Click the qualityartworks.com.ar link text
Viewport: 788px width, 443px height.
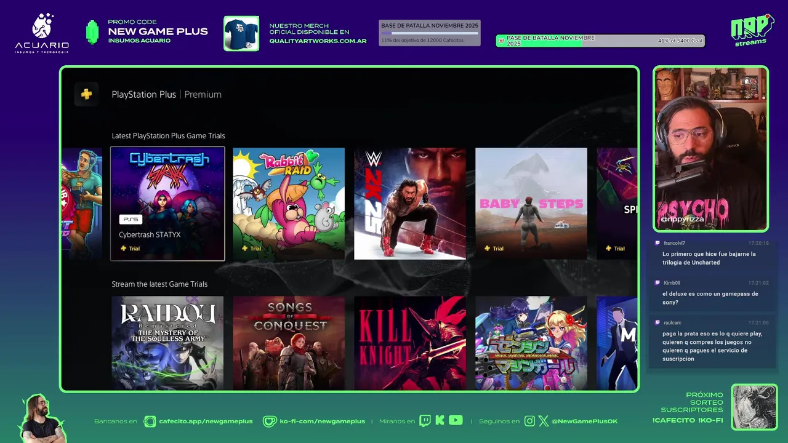coord(318,41)
